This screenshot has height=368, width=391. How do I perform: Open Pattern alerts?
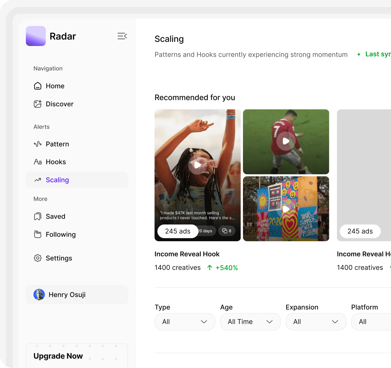(x=77, y=144)
